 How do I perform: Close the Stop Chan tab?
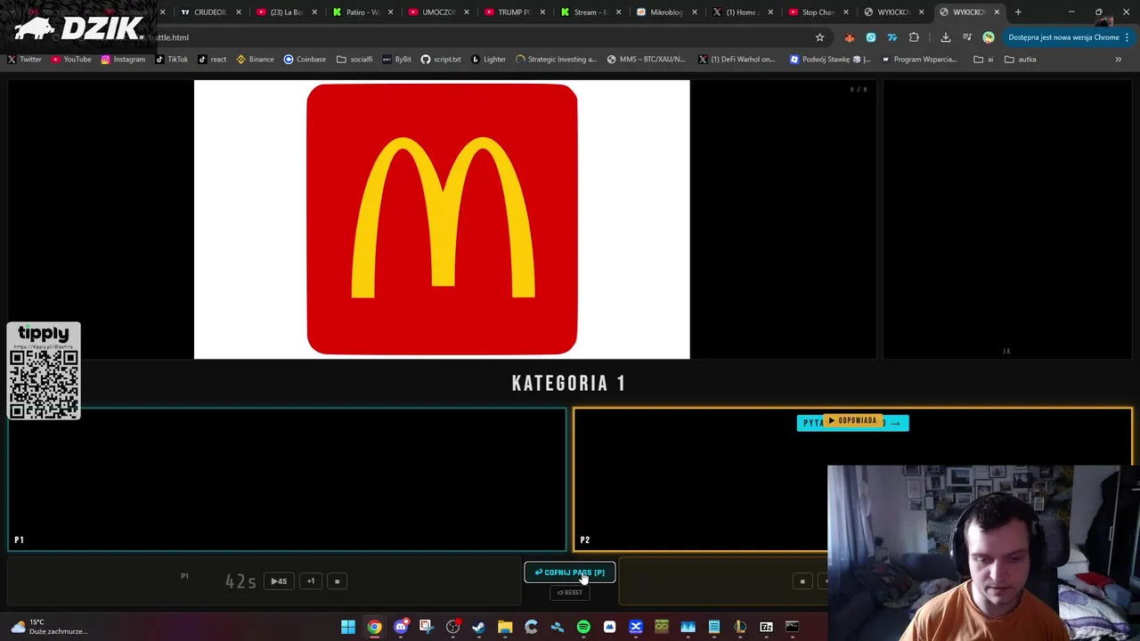tap(845, 12)
